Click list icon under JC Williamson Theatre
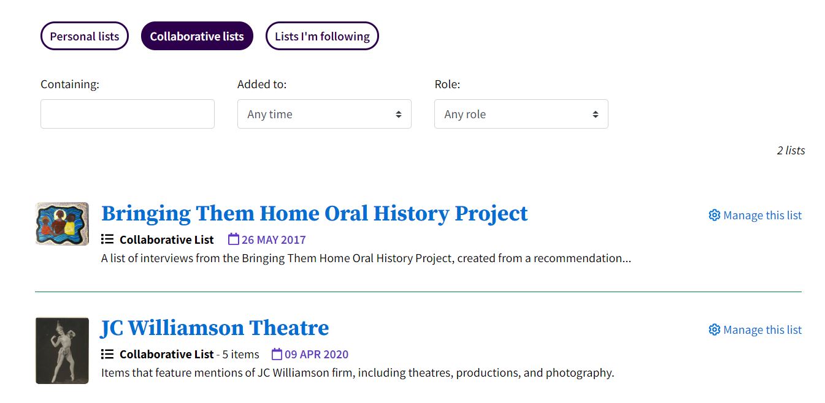This screenshot has width=825, height=403. click(x=107, y=354)
